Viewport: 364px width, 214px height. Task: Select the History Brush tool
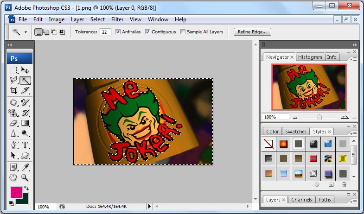click(25, 113)
